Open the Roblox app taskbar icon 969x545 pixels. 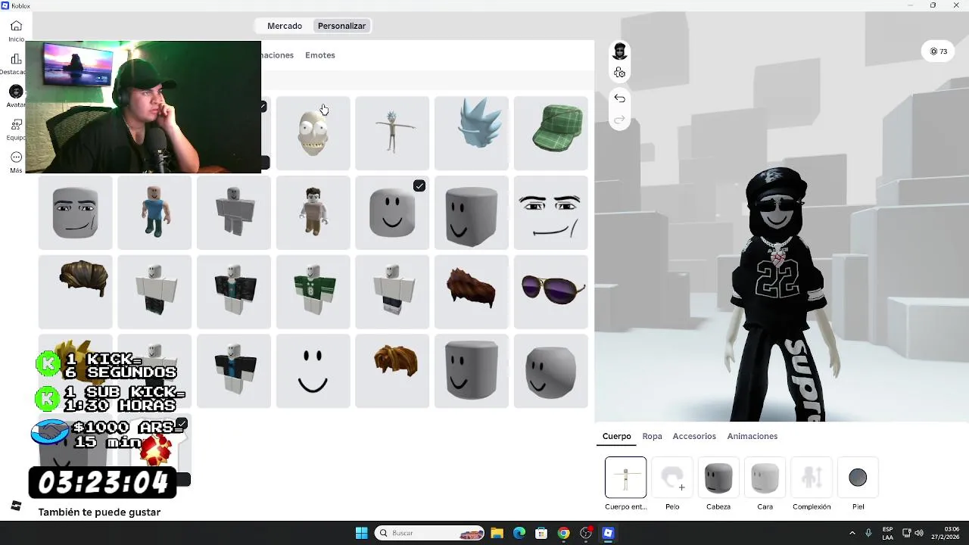608,533
